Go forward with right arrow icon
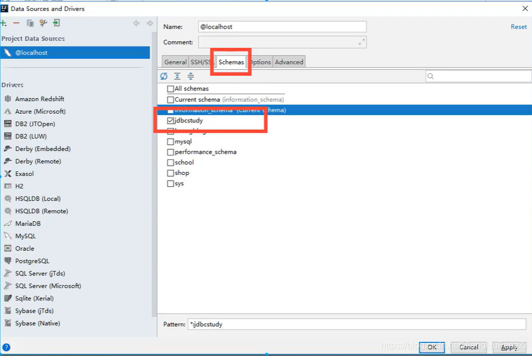This screenshot has height=356, width=532. (150, 23)
